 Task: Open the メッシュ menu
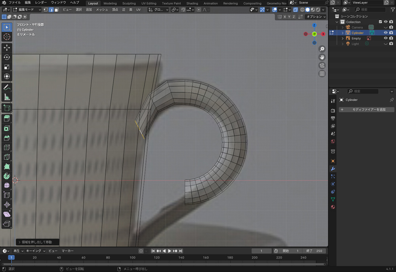102,10
